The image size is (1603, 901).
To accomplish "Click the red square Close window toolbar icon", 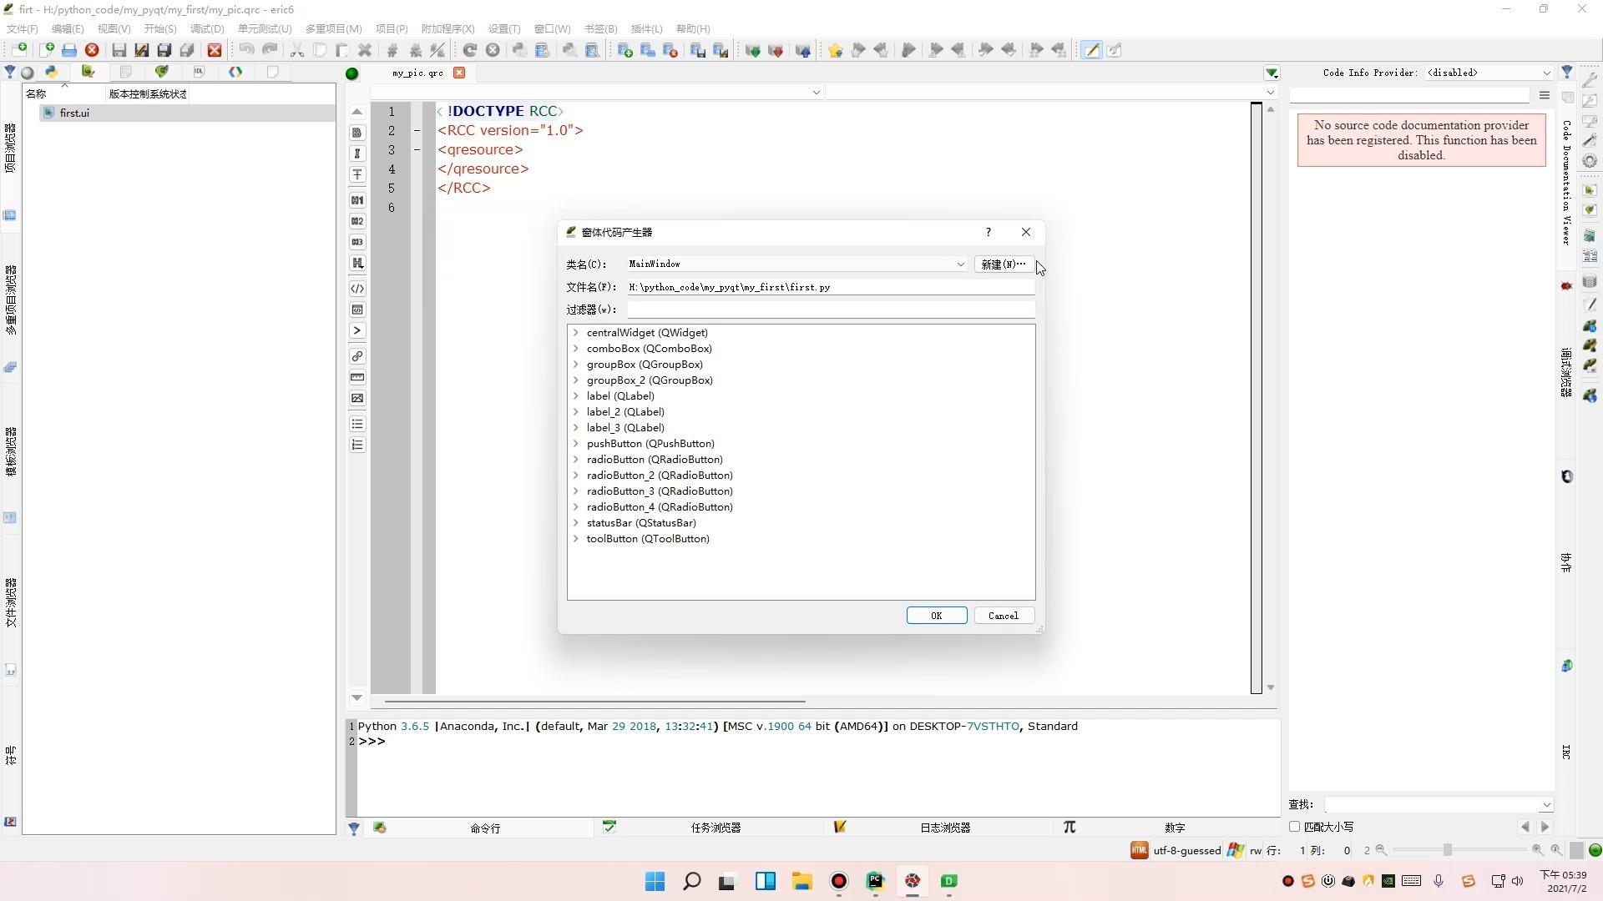I will point(215,50).
